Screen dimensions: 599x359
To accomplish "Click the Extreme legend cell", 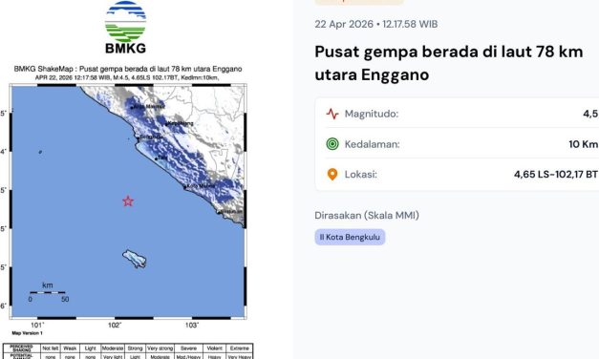I will coord(239,348).
